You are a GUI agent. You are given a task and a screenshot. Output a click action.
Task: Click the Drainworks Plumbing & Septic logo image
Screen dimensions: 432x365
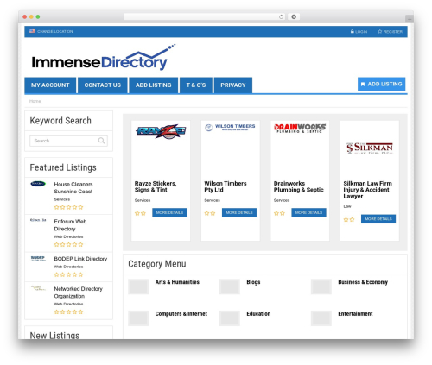pyautogui.click(x=300, y=128)
